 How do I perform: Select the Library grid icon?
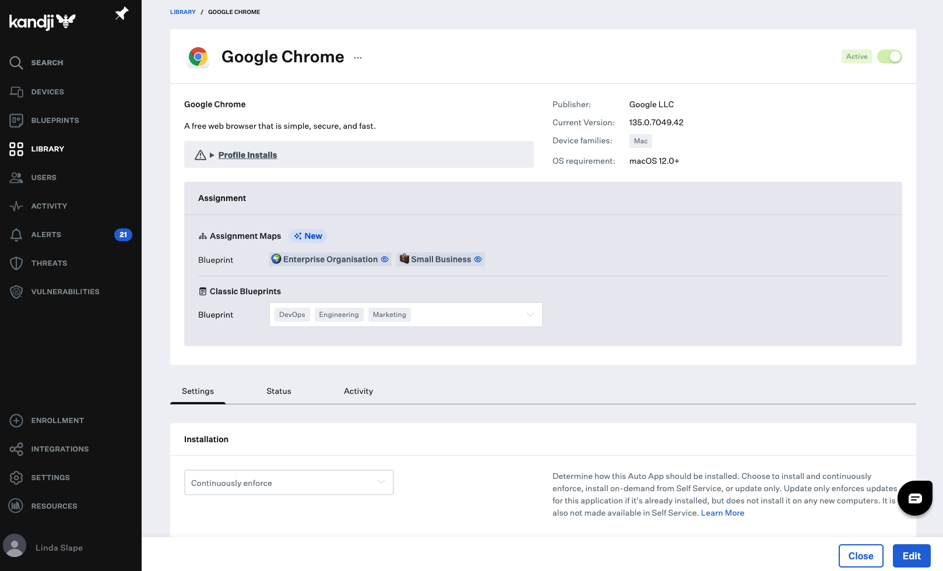(x=16, y=149)
